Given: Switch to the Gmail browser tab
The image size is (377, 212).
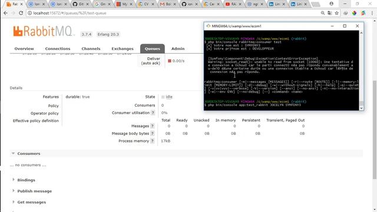Looking at the screenshot, I should pos(167,4).
